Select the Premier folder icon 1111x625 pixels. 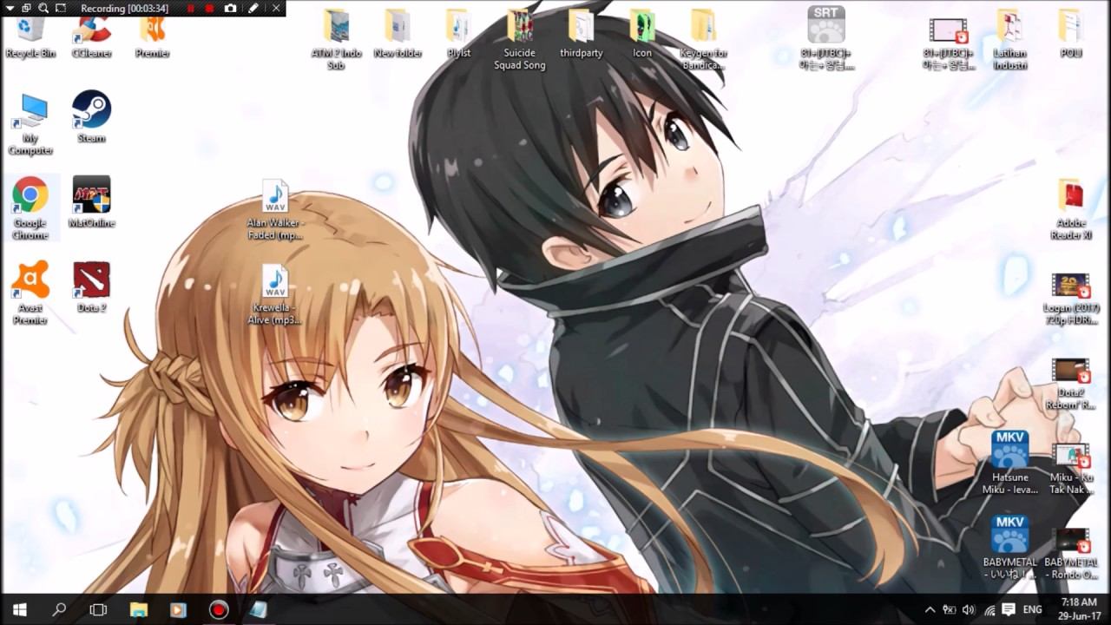[152, 35]
